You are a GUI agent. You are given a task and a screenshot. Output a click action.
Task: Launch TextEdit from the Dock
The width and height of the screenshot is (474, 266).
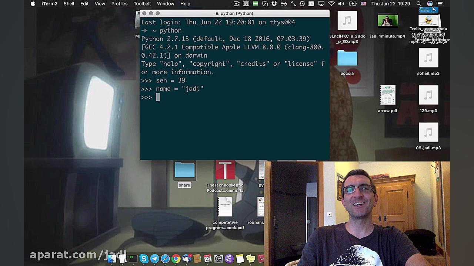[122, 259]
